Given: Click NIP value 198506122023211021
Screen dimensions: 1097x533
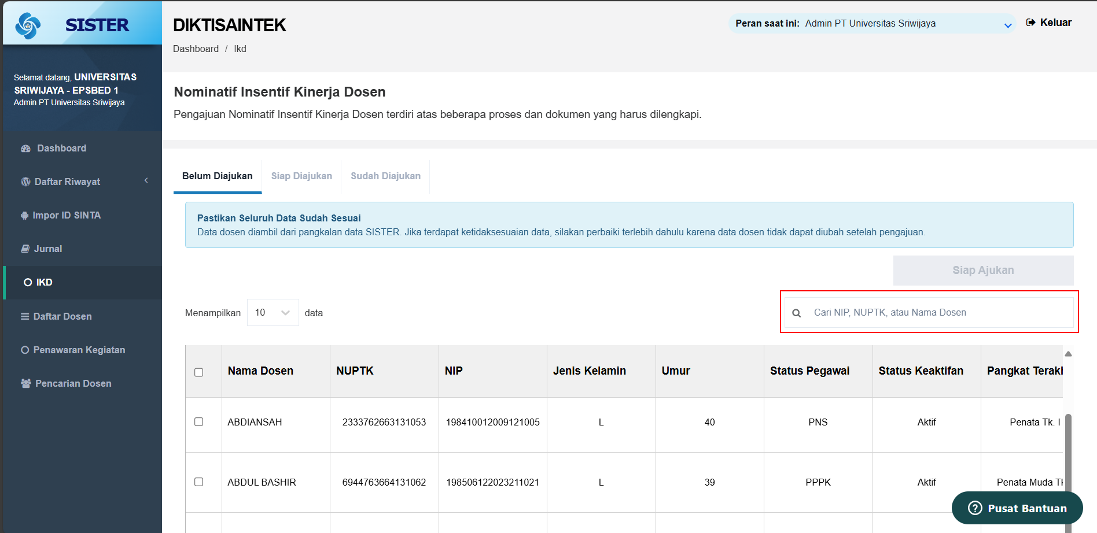Looking at the screenshot, I should (492, 482).
